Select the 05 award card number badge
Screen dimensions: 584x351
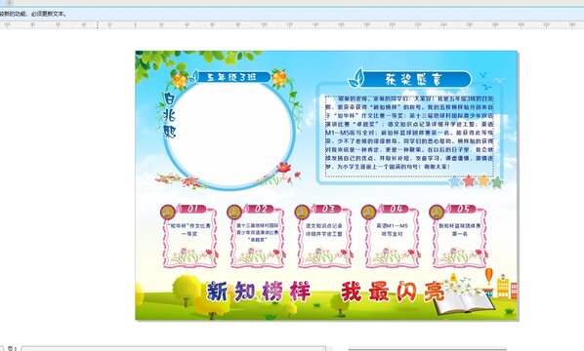coord(462,209)
